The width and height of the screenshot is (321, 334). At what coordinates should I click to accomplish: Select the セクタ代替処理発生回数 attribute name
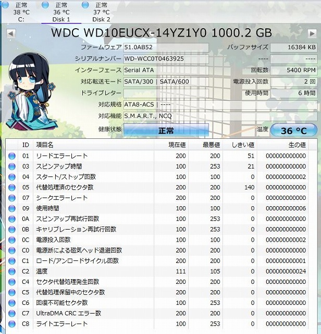68,282
